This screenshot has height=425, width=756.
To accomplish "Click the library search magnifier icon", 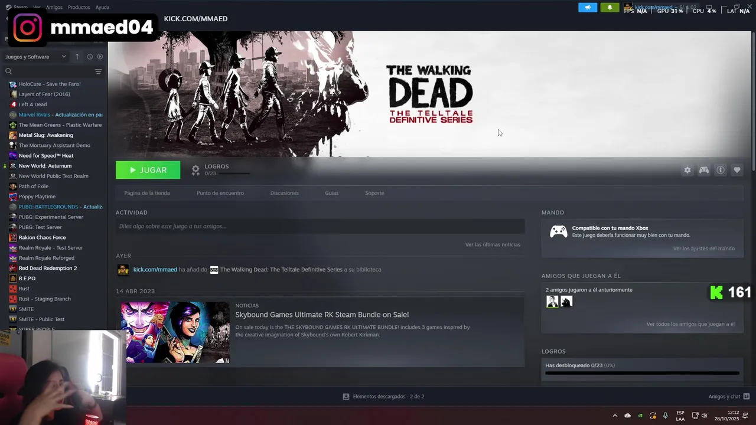I will click(x=8, y=71).
